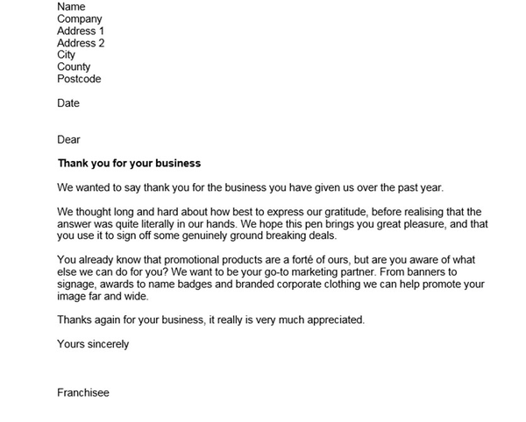Image resolution: width=526 pixels, height=422 pixels.
Task: Click the Franchisee signature line
Action: (83, 393)
